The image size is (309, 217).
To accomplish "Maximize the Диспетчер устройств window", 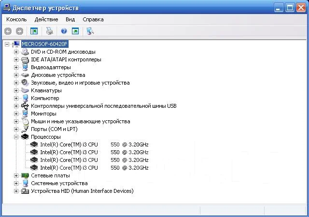I will (x=290, y=8).
